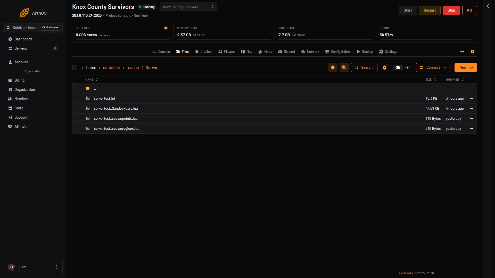Click the Stop server button
This screenshot has width=495, height=278.
point(451,10)
